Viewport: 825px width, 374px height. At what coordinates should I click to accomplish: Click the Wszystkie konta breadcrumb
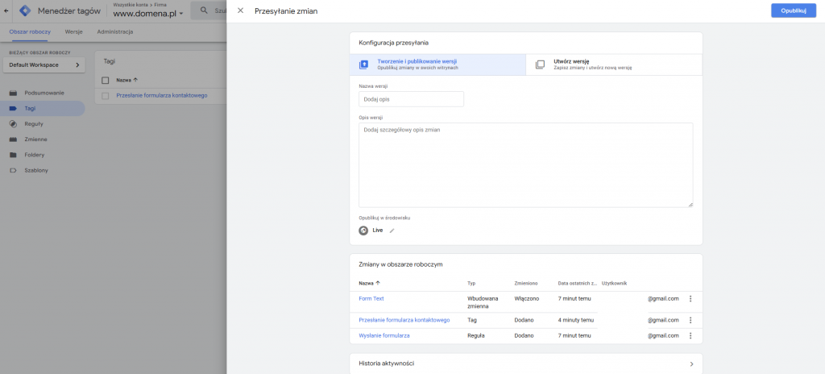click(130, 4)
